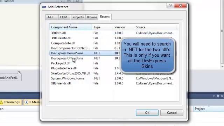Click Source path of System.Windows.Forms
Screen dimensions: 224x126
point(155,78)
